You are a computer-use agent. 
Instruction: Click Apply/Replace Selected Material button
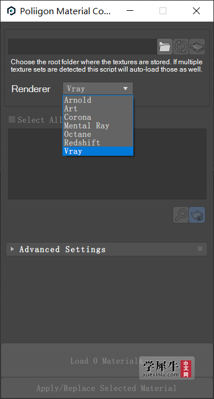[107, 388]
